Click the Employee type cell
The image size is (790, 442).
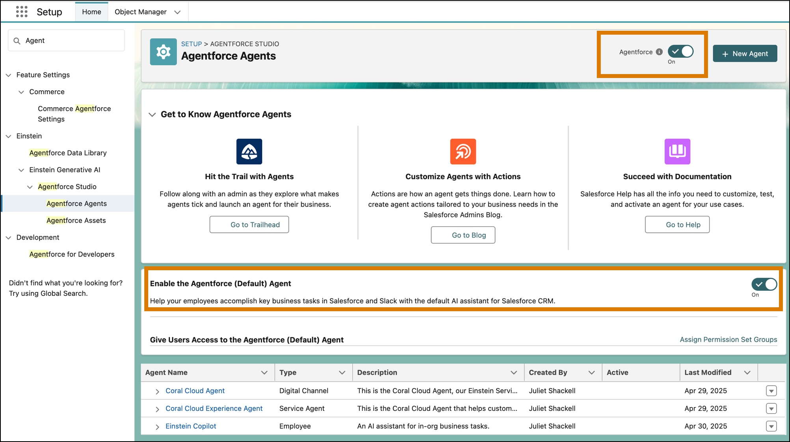click(x=295, y=426)
